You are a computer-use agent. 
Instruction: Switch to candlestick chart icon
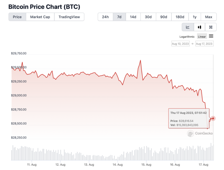[199, 27]
